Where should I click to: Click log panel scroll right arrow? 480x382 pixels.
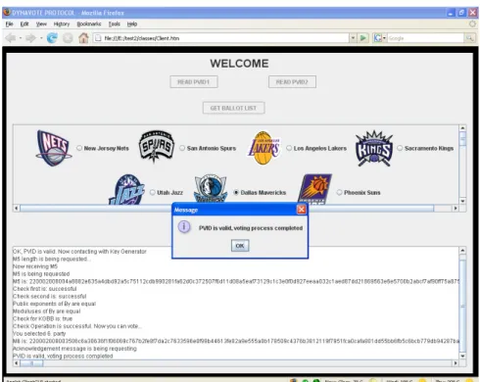(x=456, y=363)
